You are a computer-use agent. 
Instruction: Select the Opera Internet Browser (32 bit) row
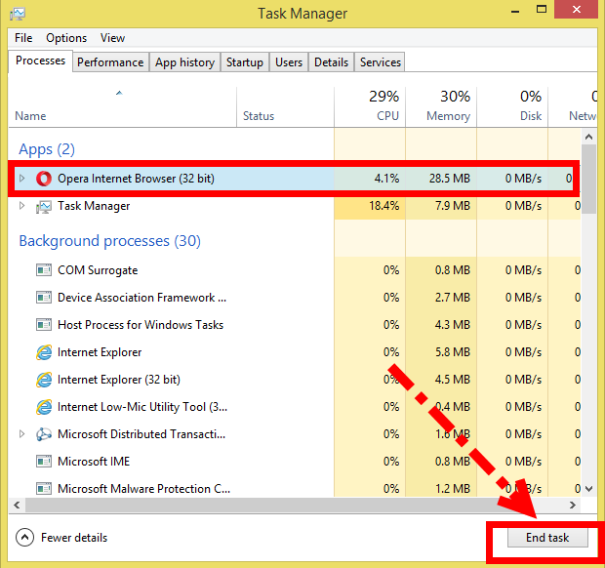point(294,179)
